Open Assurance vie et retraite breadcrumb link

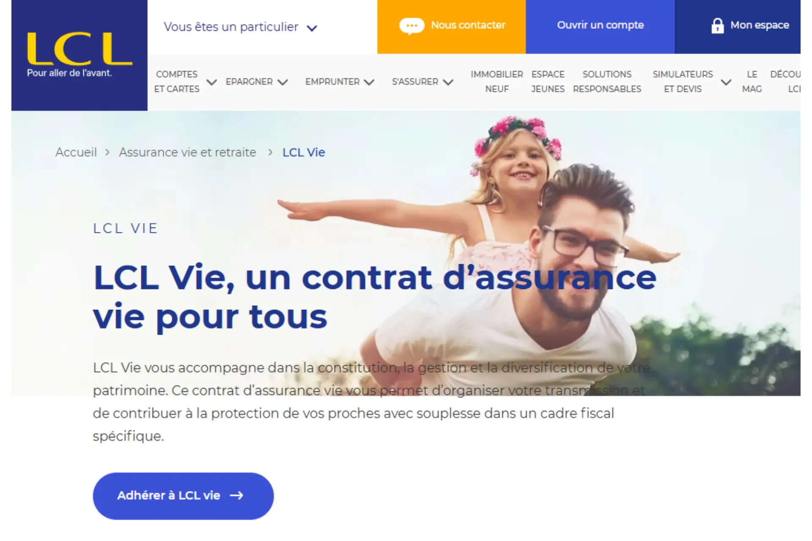click(x=187, y=152)
